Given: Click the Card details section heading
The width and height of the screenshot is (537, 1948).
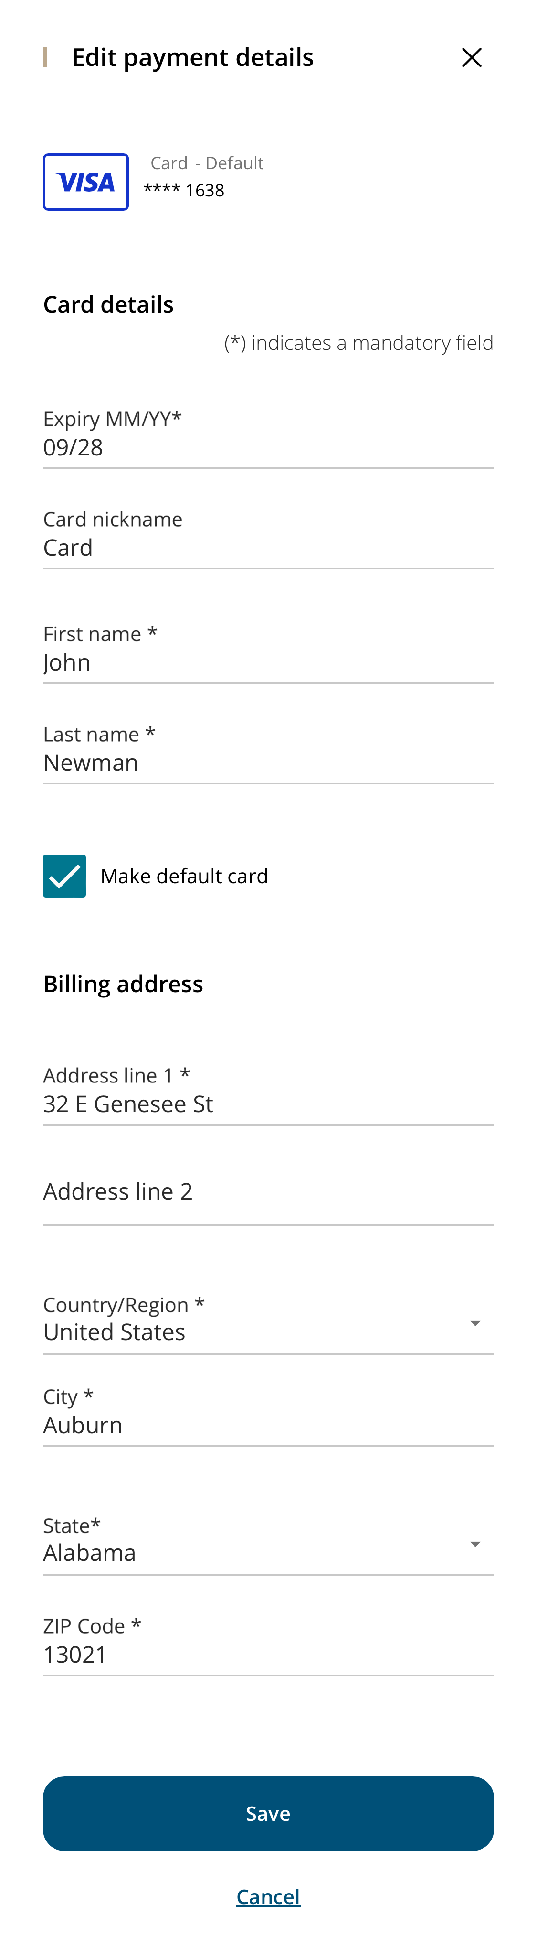Looking at the screenshot, I should [x=108, y=304].
